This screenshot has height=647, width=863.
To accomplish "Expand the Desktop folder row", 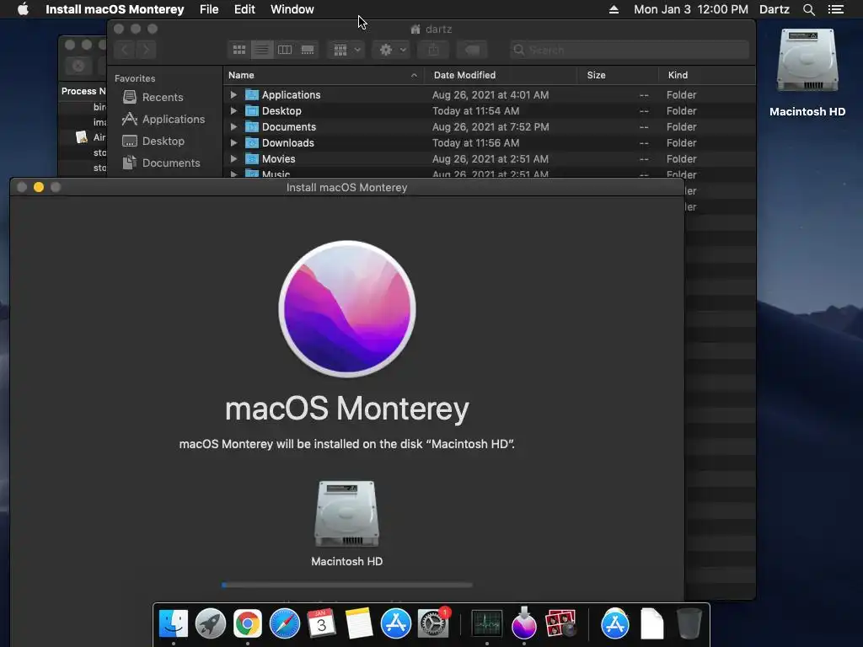I will (x=233, y=110).
